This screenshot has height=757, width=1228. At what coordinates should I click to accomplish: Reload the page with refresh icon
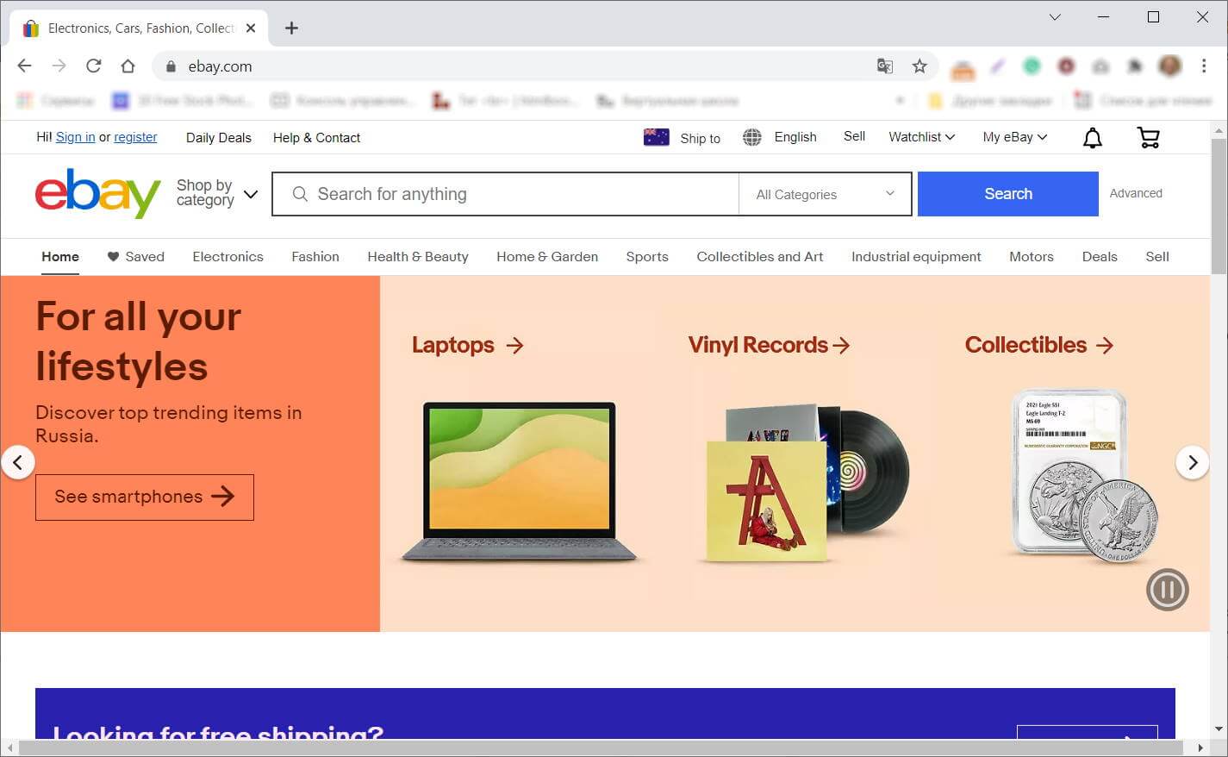pyautogui.click(x=93, y=66)
